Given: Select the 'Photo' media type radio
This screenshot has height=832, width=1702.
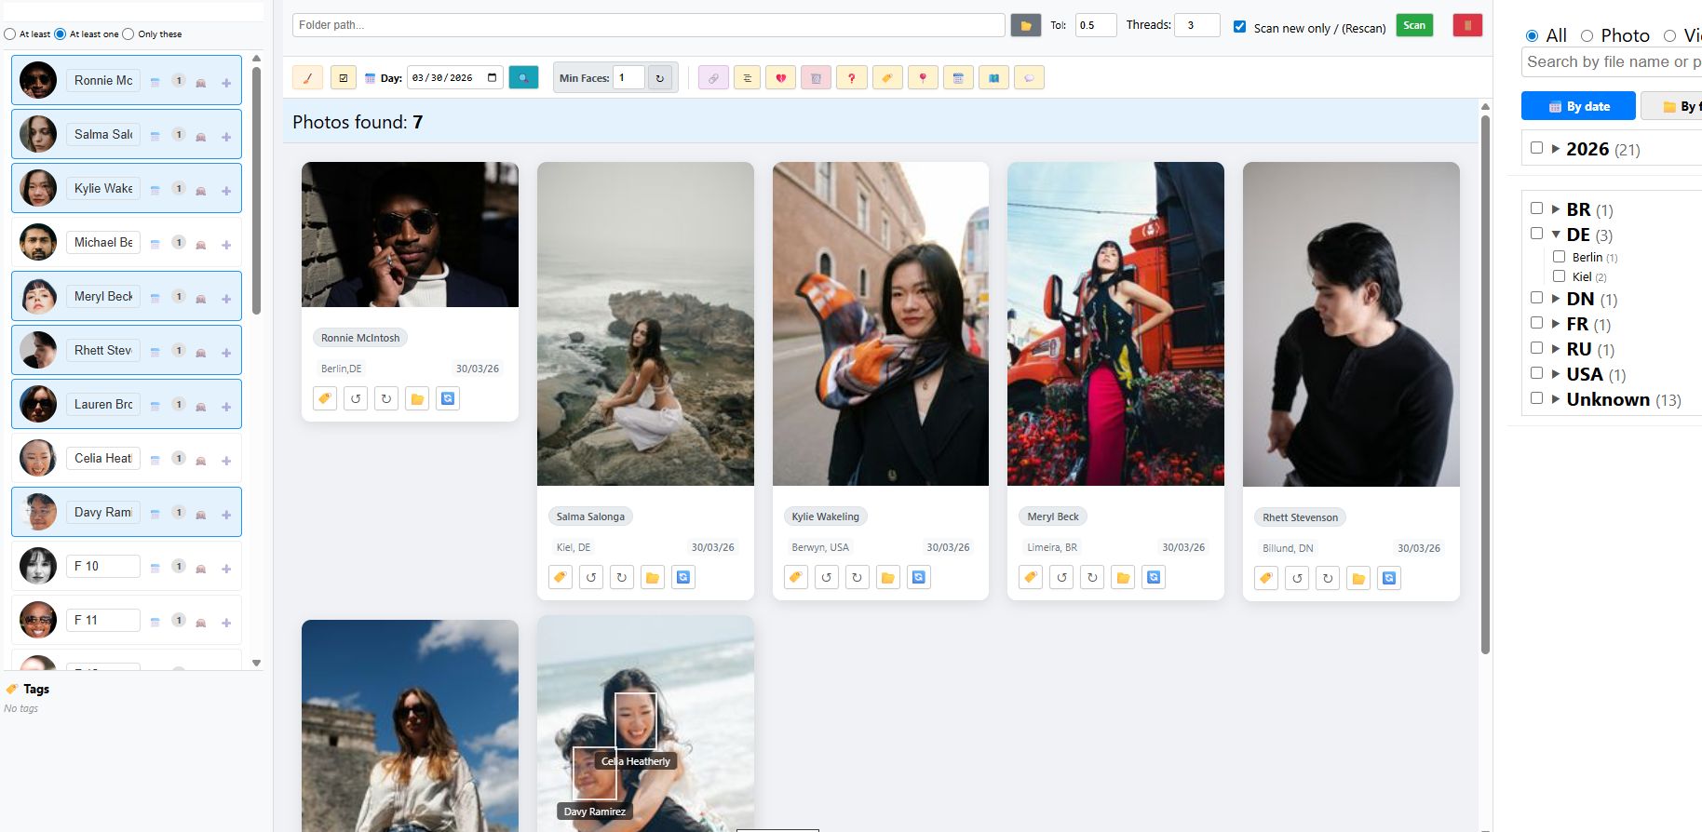Looking at the screenshot, I should (1587, 35).
